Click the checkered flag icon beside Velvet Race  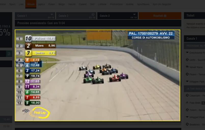tap(187, 67)
